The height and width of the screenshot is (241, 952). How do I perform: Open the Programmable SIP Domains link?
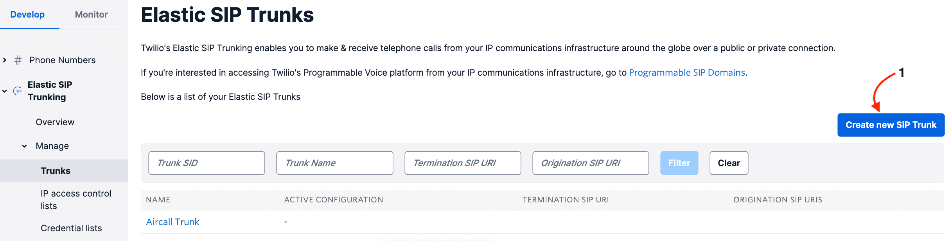(x=687, y=73)
